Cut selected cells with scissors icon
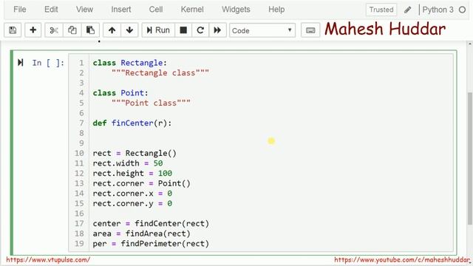The image size is (473, 266). [x=54, y=30]
